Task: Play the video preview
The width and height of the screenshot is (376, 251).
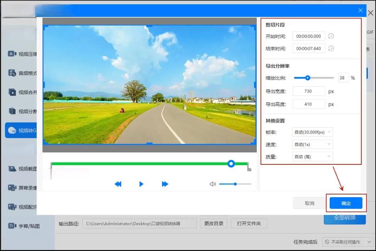Action: click(141, 184)
